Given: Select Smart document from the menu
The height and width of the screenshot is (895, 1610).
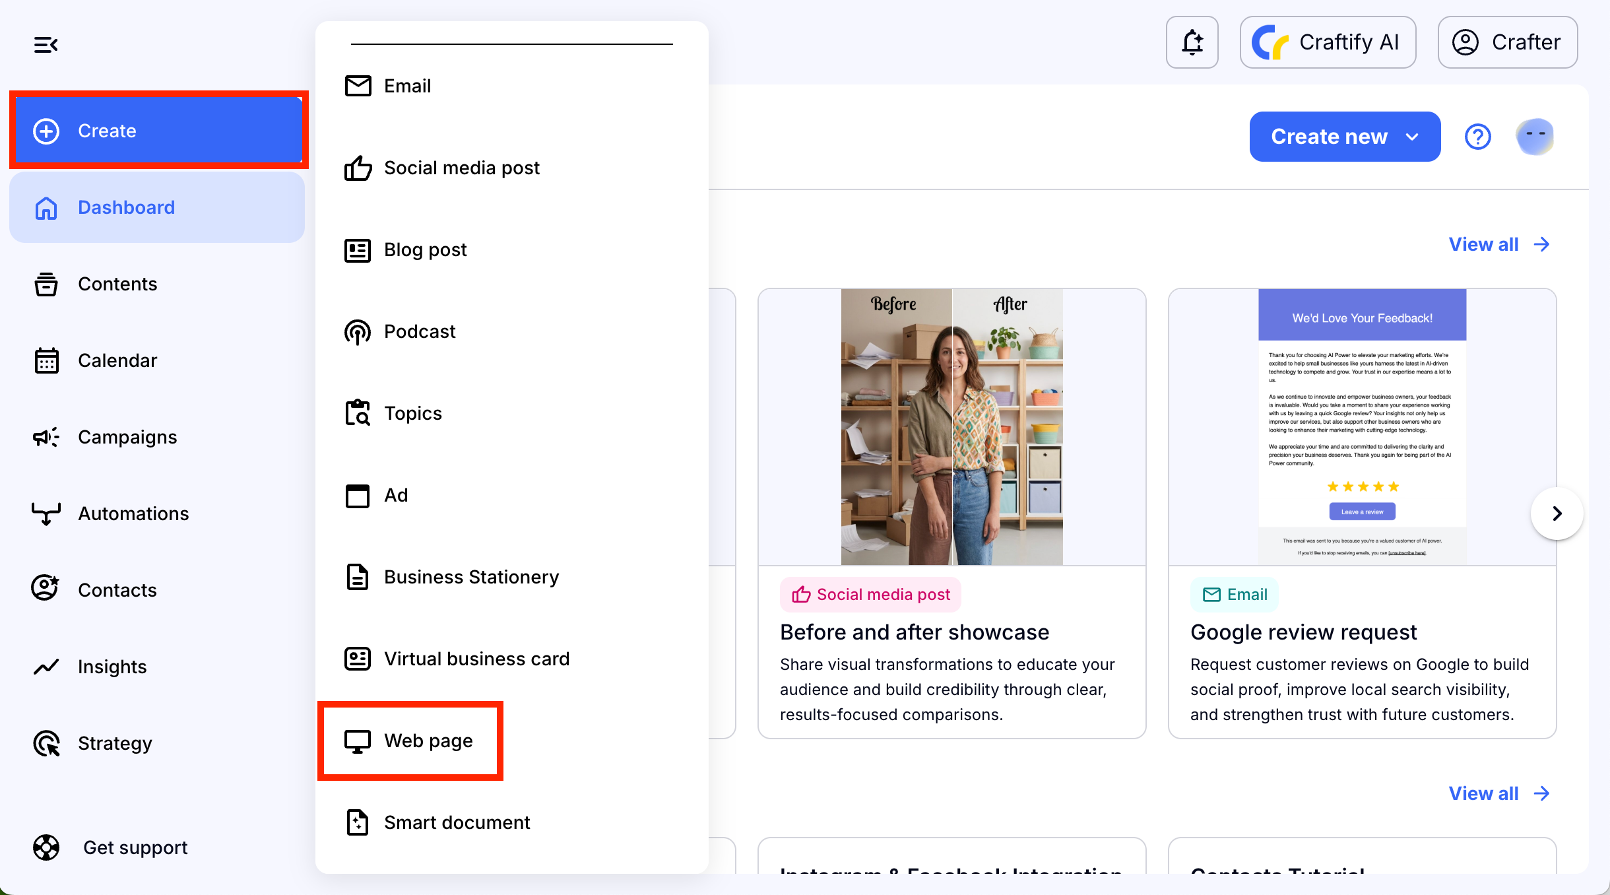Looking at the screenshot, I should (457, 822).
